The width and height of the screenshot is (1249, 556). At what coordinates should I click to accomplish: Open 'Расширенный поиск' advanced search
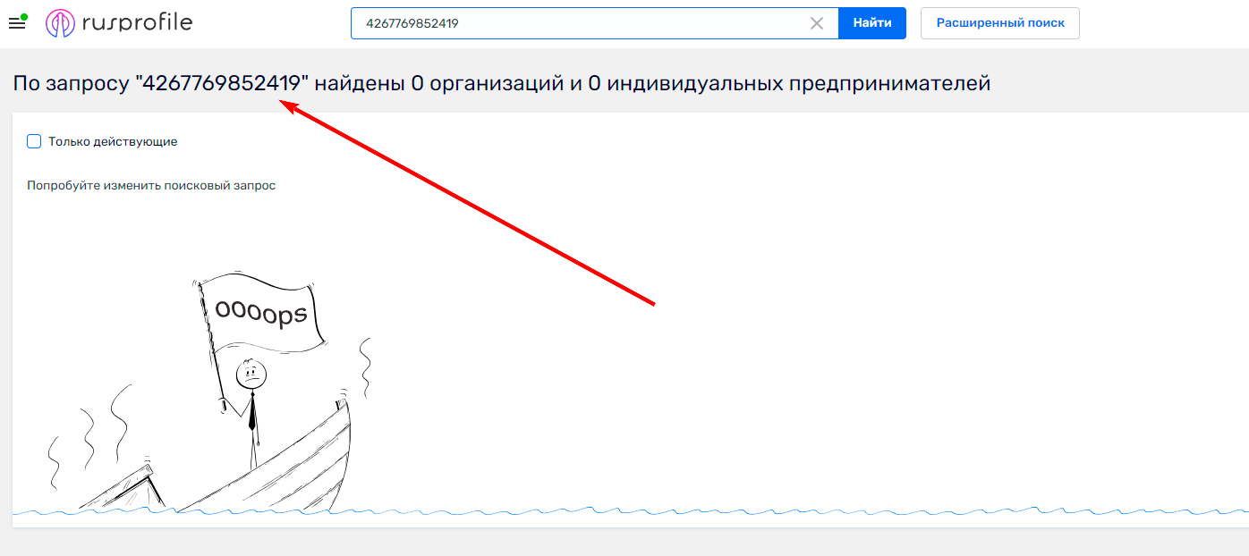(x=999, y=22)
